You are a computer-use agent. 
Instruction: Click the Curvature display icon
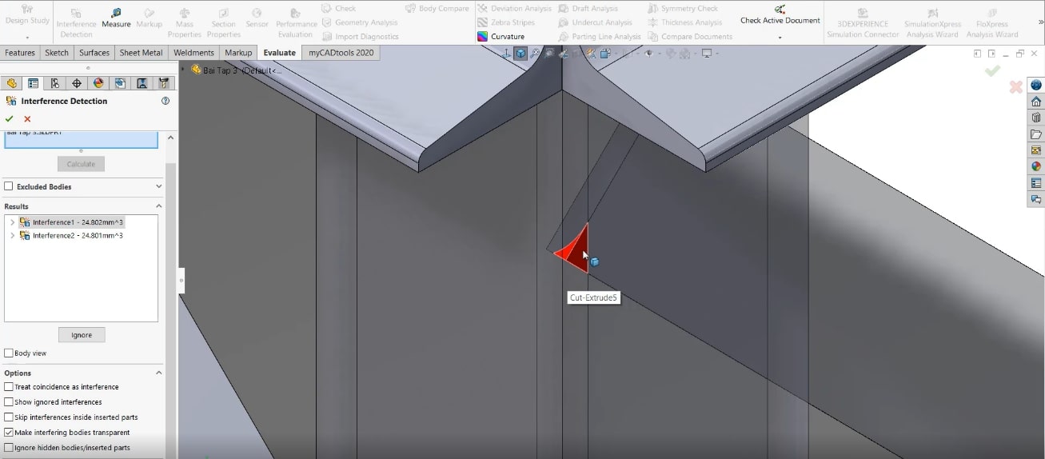tap(483, 37)
